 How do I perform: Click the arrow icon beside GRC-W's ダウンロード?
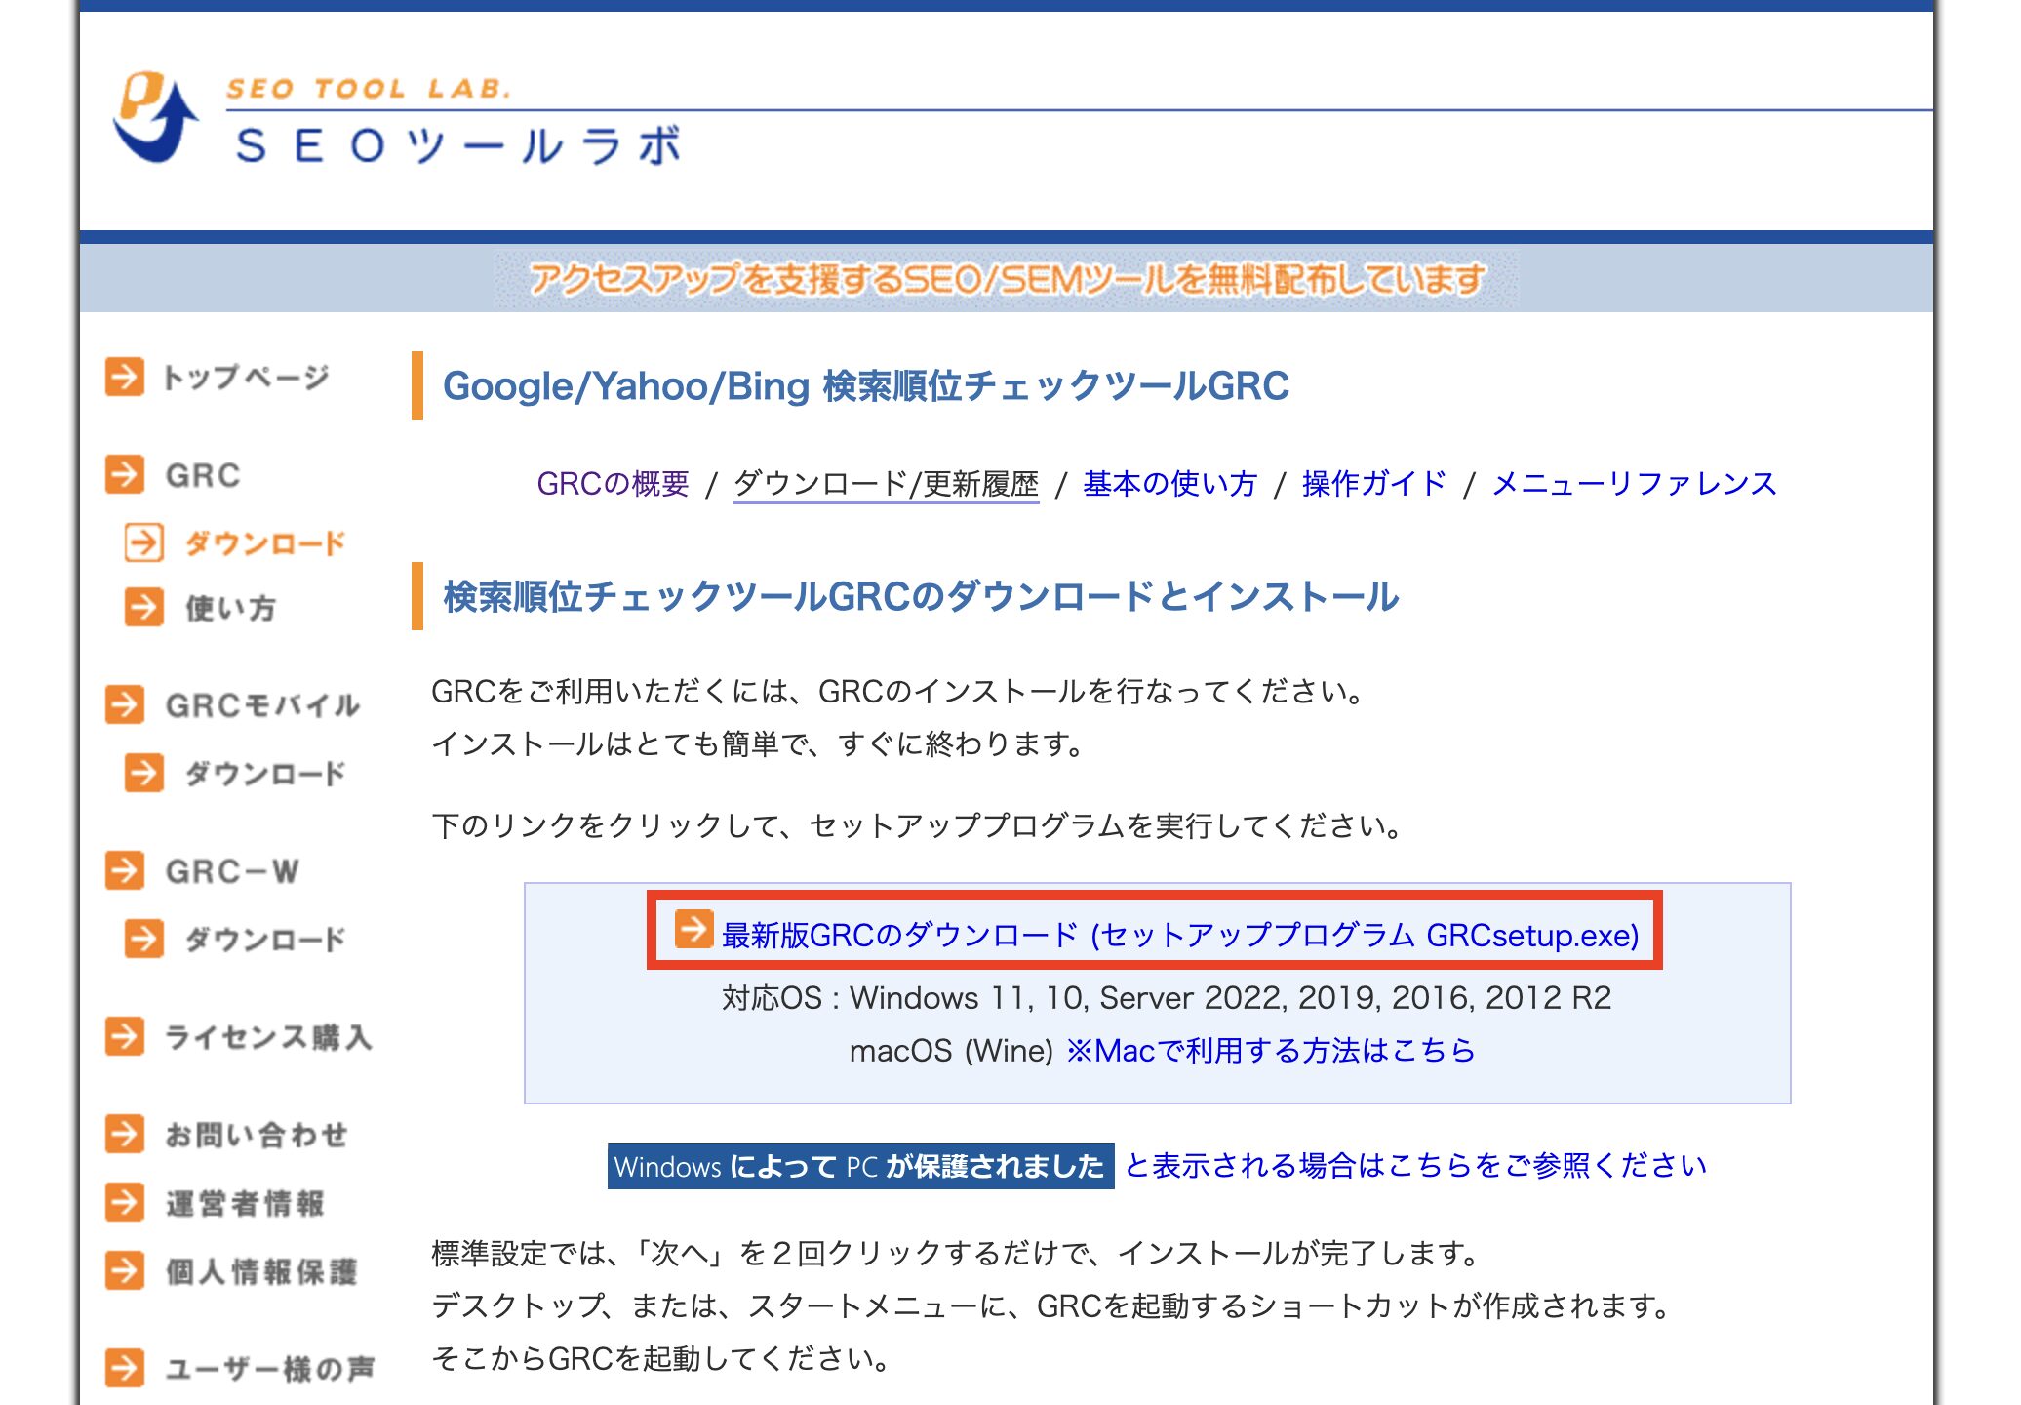pyautogui.click(x=143, y=939)
